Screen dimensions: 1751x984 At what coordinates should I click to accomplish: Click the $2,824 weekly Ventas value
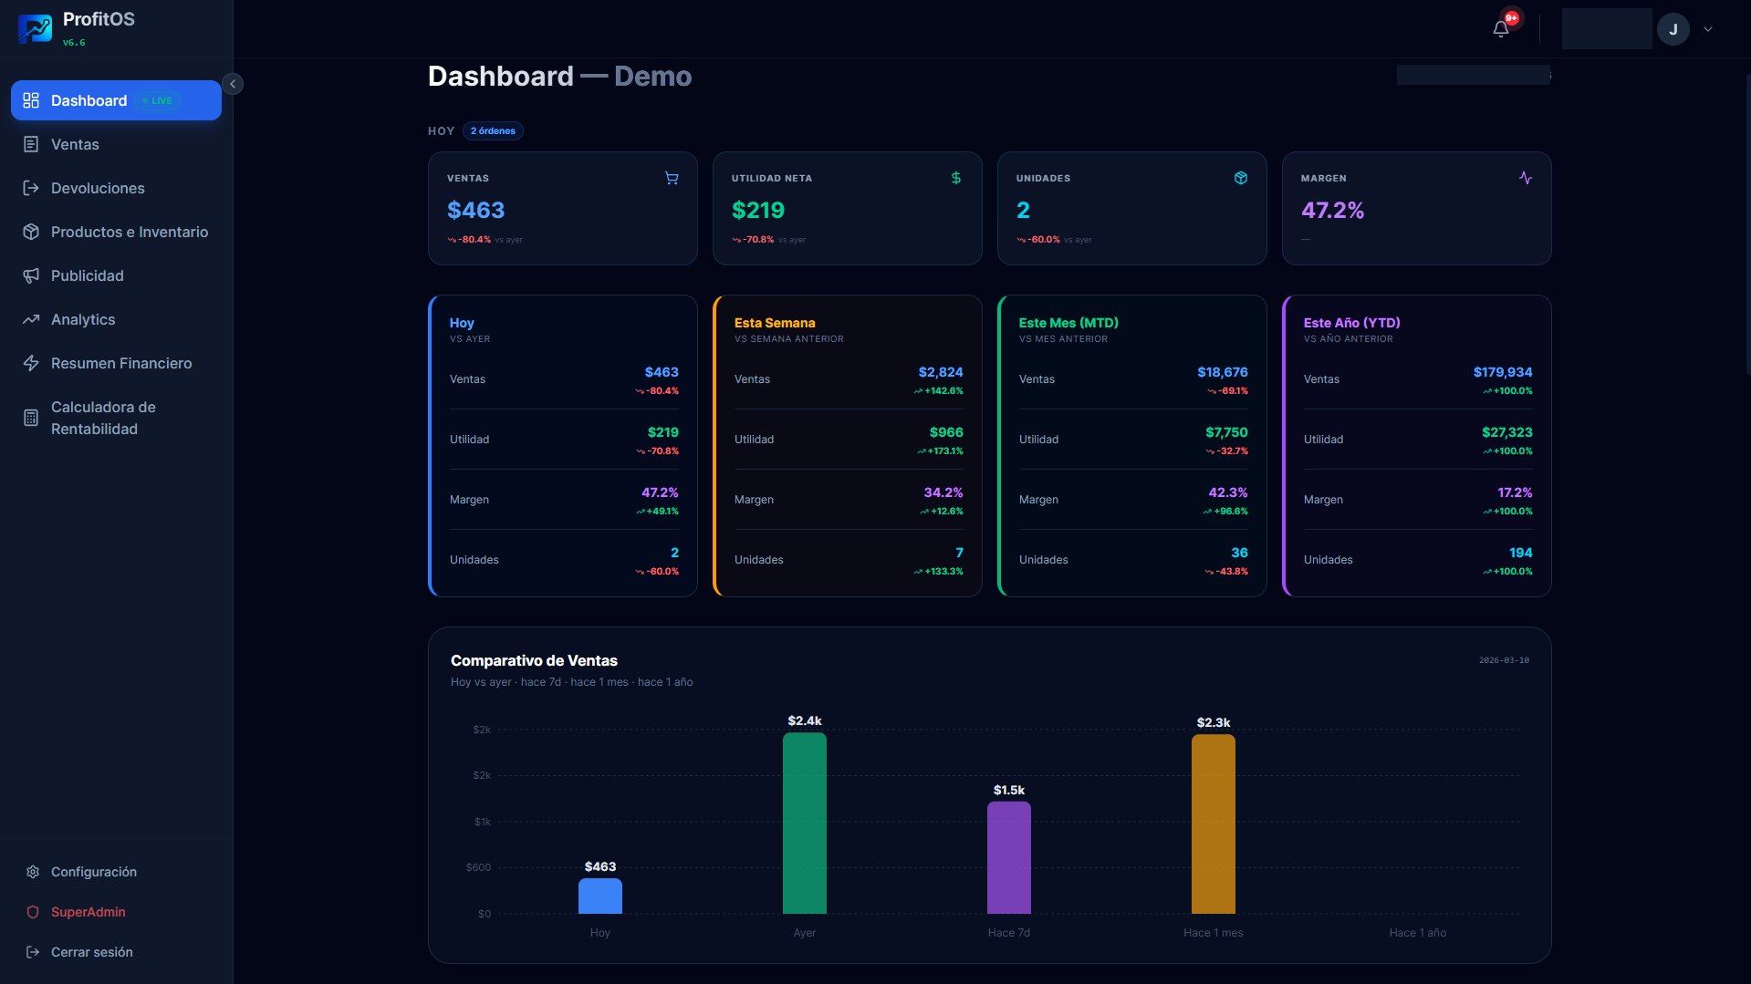pyautogui.click(x=941, y=372)
